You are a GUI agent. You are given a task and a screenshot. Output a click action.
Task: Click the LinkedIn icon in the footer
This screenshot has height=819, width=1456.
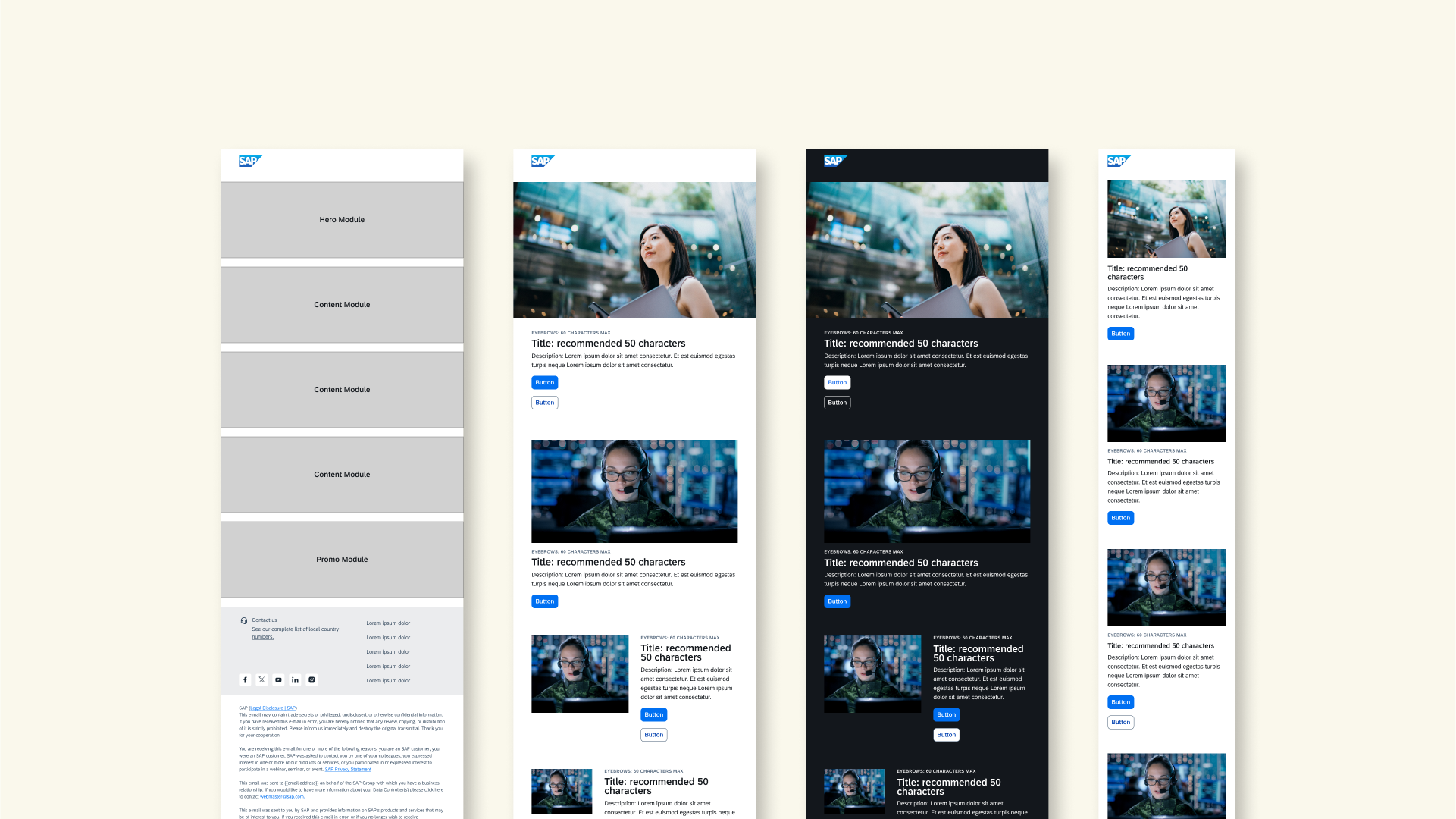click(x=295, y=680)
